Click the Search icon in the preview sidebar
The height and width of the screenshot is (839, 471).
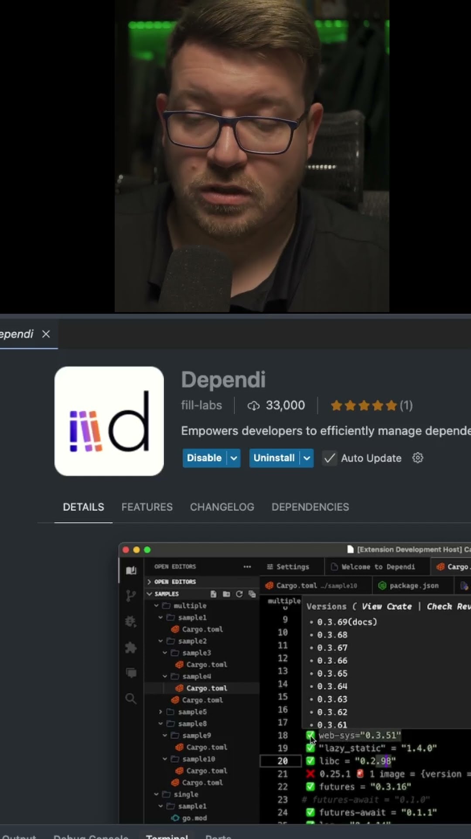(x=131, y=699)
